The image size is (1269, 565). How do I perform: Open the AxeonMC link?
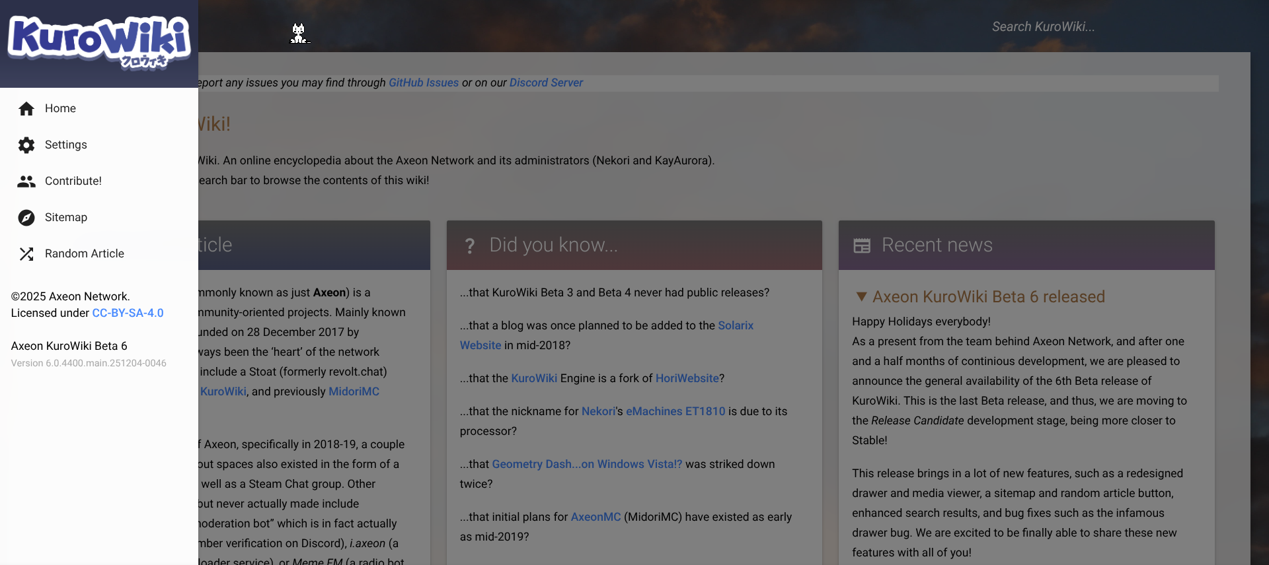click(596, 517)
